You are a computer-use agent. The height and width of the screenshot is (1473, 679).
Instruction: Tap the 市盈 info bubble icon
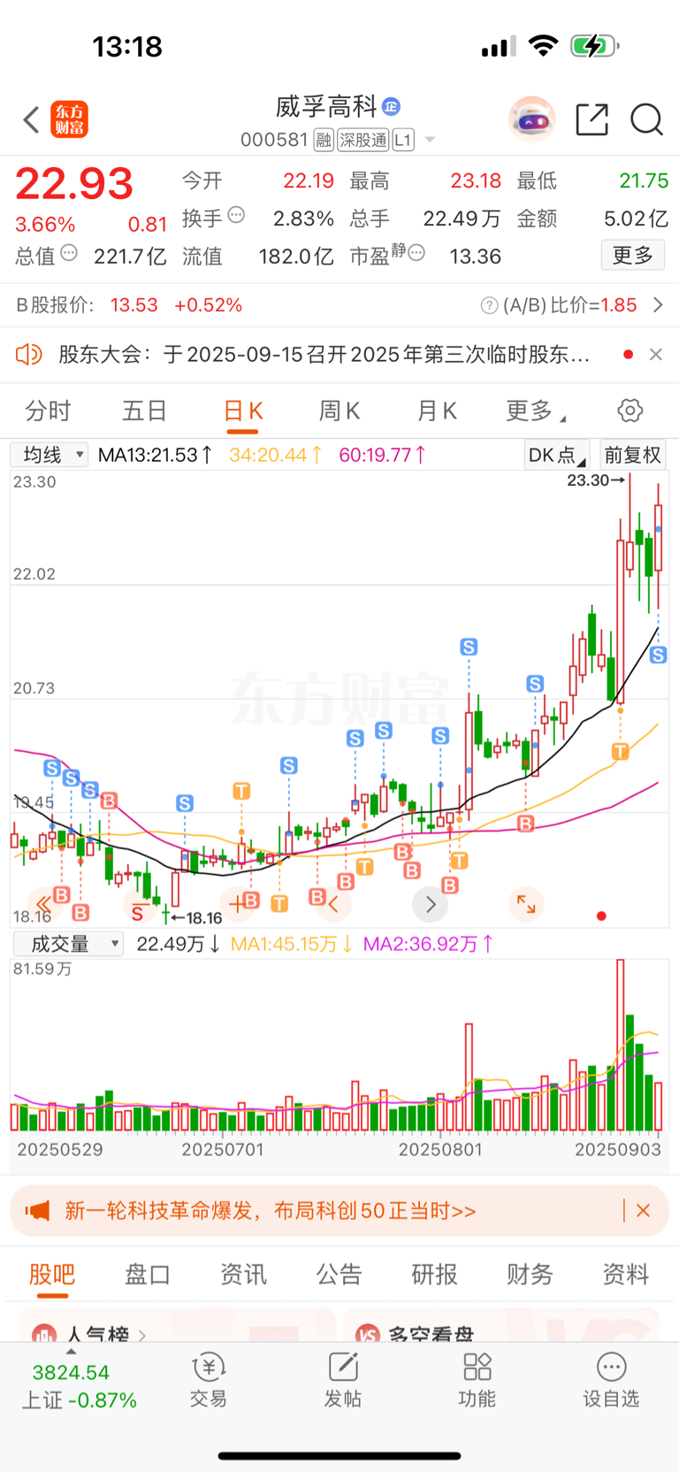[416, 253]
